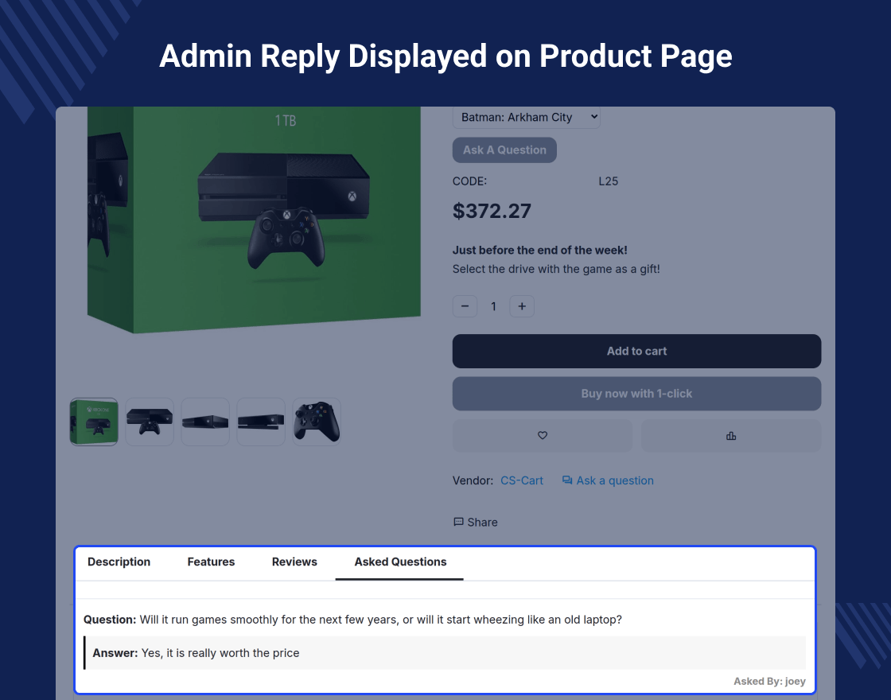This screenshot has width=891, height=700.
Task: Switch to the Description tab
Action: 119,562
